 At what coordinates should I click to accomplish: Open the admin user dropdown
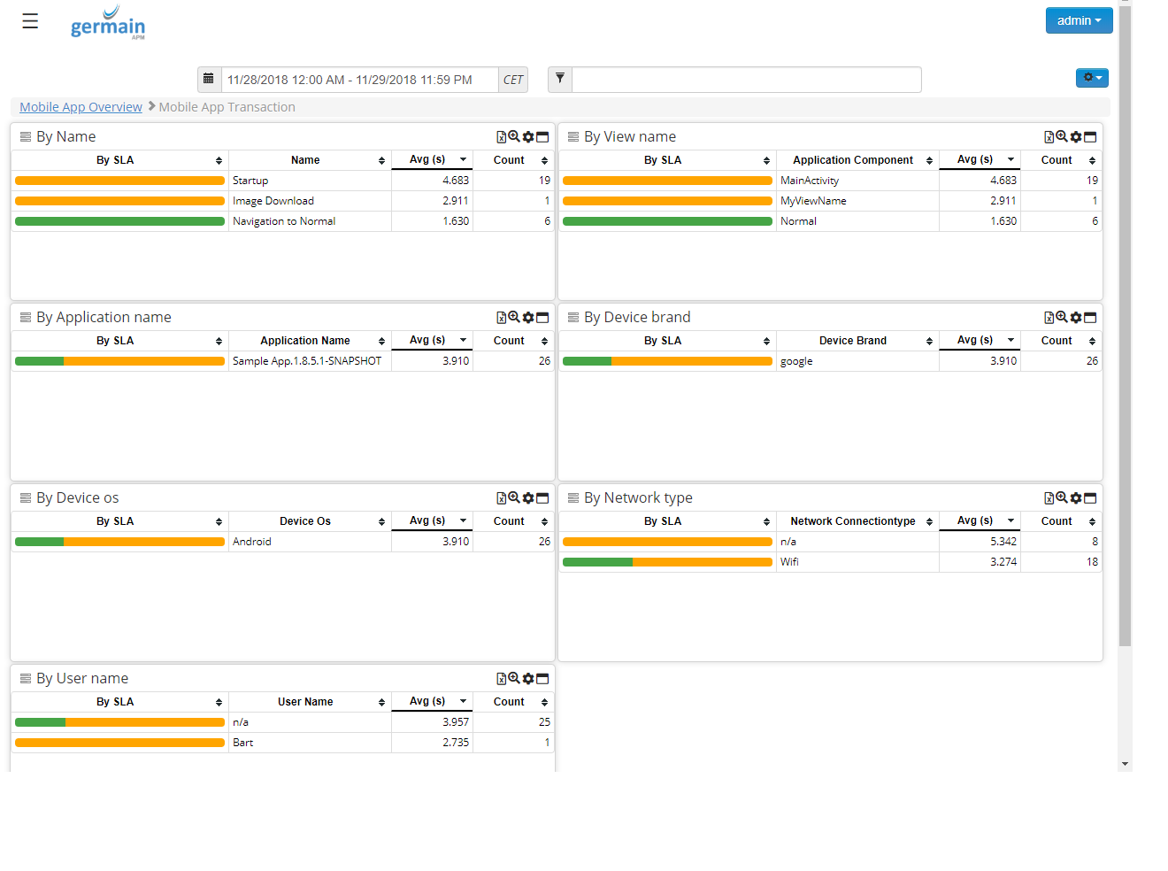click(x=1079, y=20)
